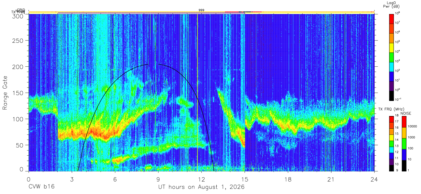Click the 3 tick on UT hours axis
This screenshot has height=194, width=421.
point(72,179)
